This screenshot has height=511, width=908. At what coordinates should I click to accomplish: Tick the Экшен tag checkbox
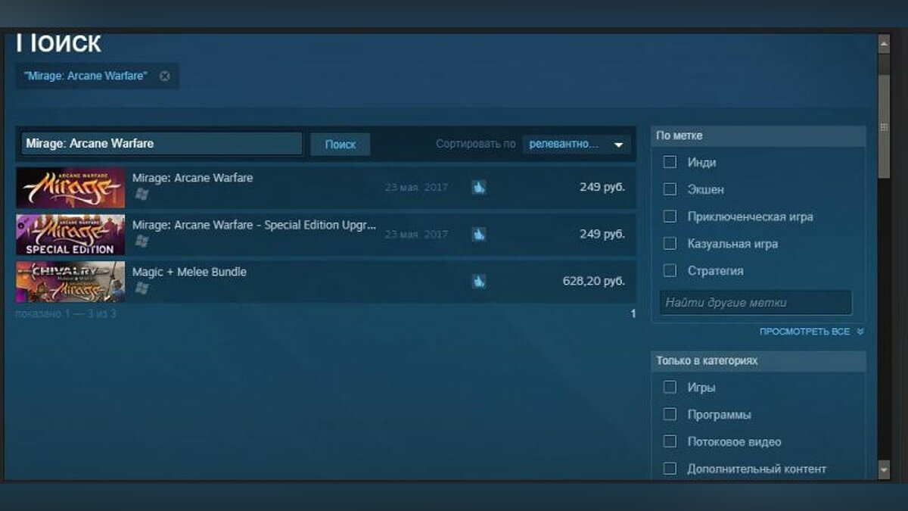(670, 189)
